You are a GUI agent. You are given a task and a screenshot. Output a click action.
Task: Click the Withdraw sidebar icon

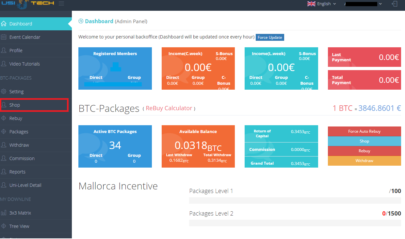point(4,145)
